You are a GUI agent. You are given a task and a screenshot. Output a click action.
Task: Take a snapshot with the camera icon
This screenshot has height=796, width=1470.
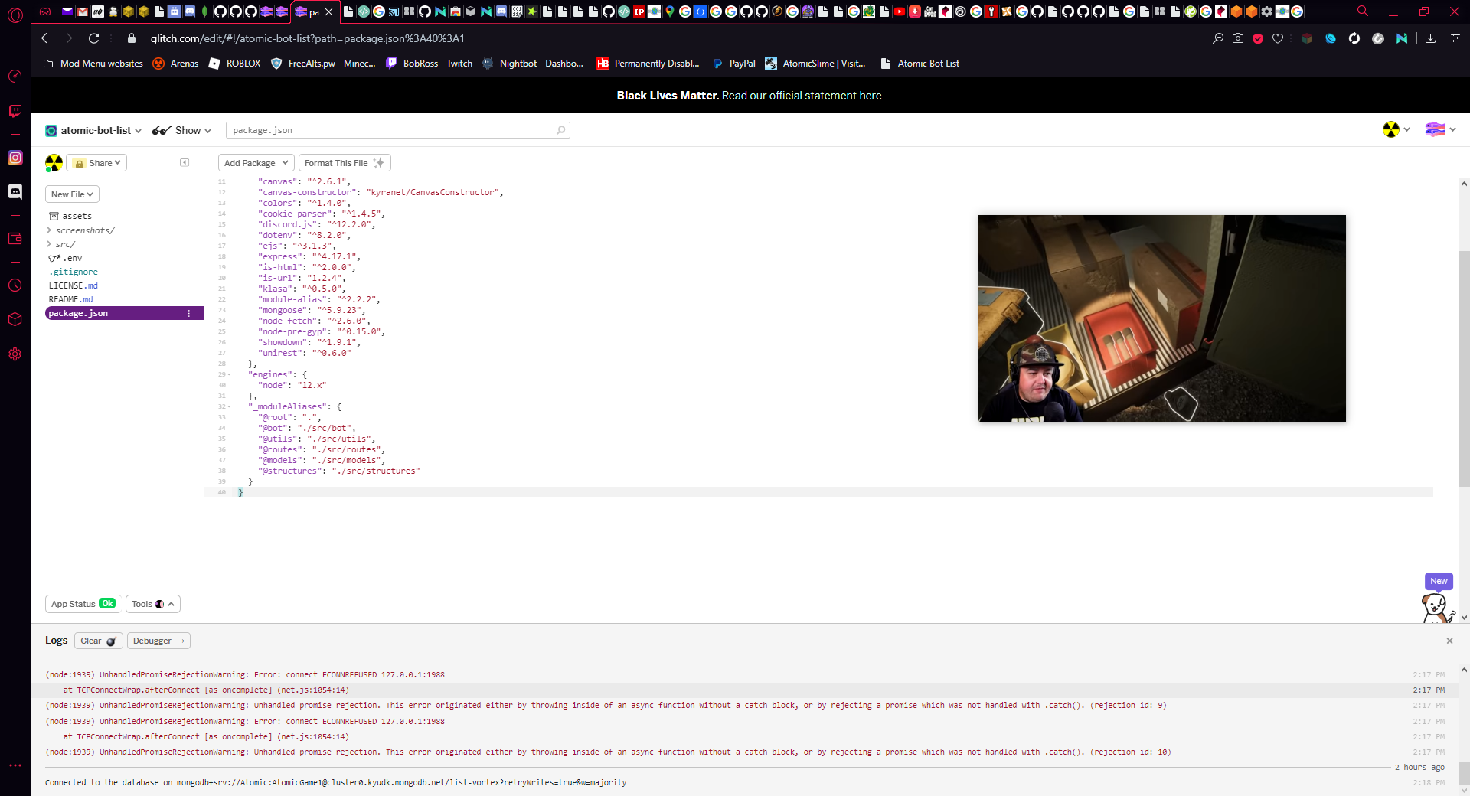click(1238, 38)
